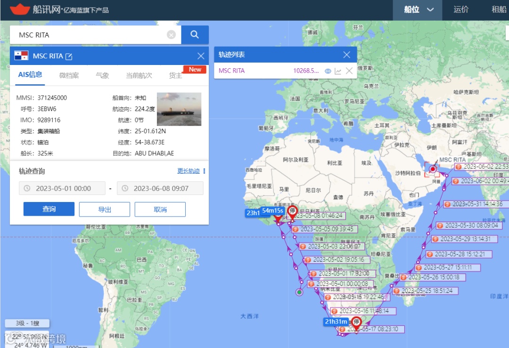Click the IMO value 9289116
The image size is (509, 348).
point(49,121)
